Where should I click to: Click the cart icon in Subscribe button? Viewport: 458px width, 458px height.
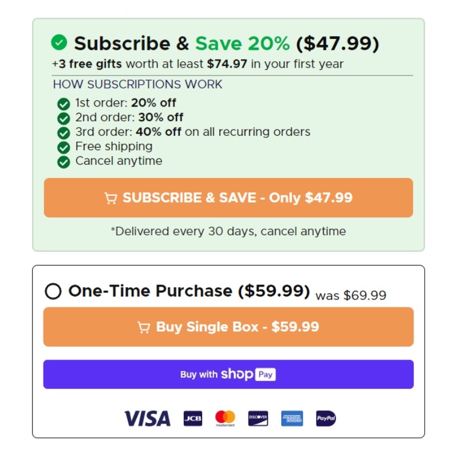110,198
